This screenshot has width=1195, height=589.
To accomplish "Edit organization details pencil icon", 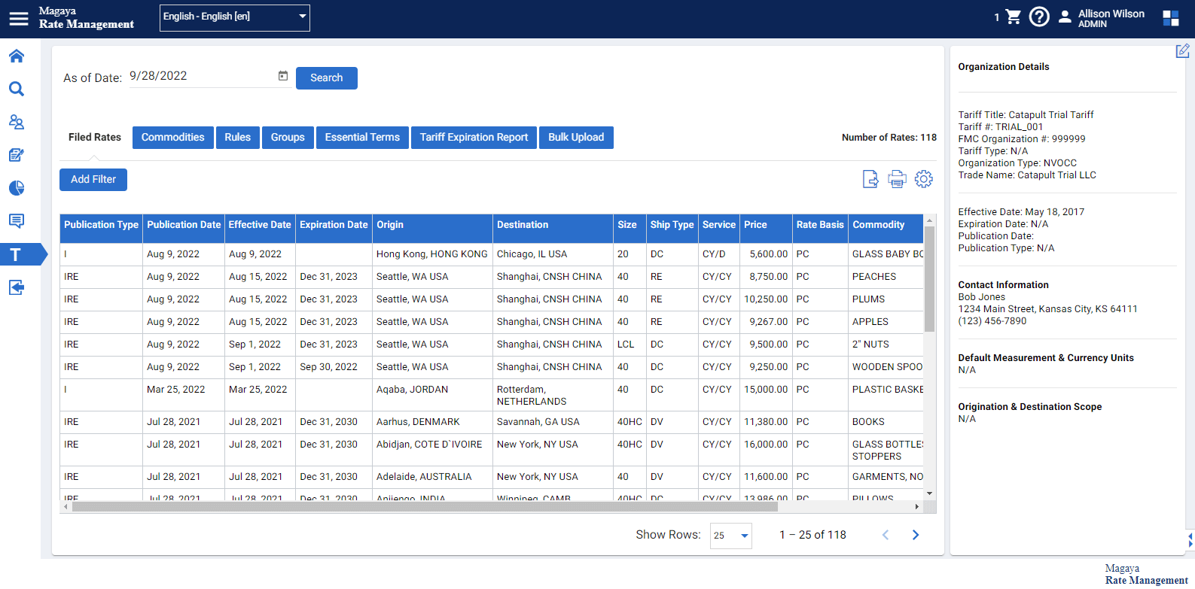I will [x=1183, y=50].
